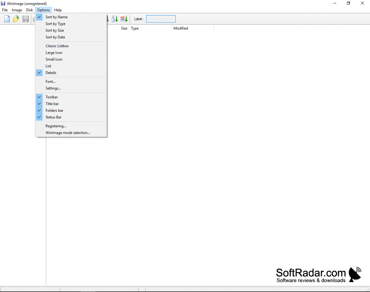The image size is (370, 292).
Task: Click the Save floppy disk icon
Action: point(25,19)
